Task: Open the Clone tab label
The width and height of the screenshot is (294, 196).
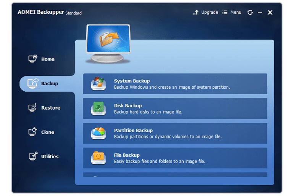Action: click(x=48, y=132)
